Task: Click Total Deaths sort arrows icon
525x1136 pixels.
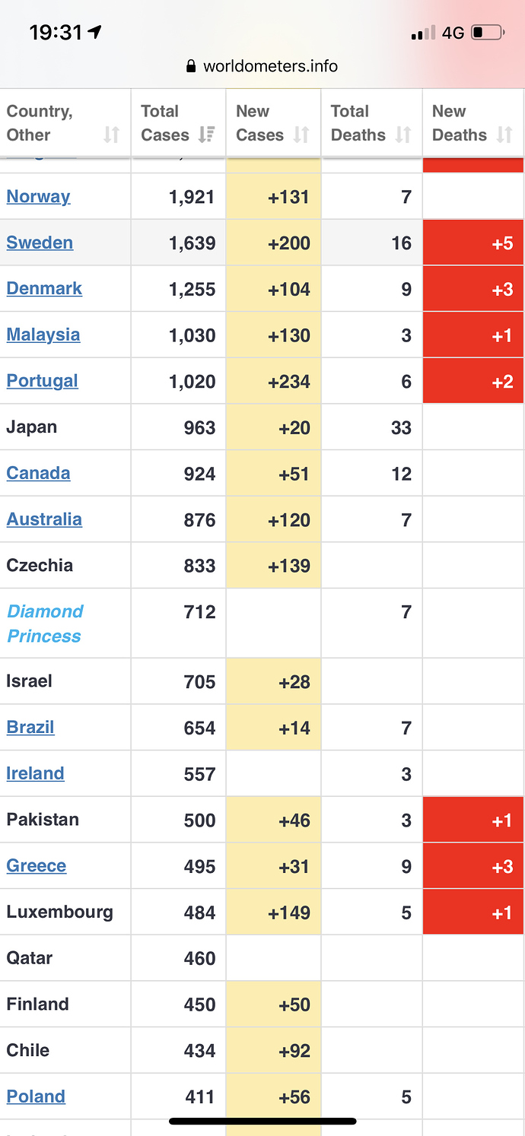Action: pos(403,135)
